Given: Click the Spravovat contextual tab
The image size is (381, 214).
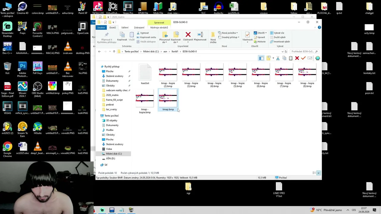Looking at the screenshot, I should pos(159,23).
